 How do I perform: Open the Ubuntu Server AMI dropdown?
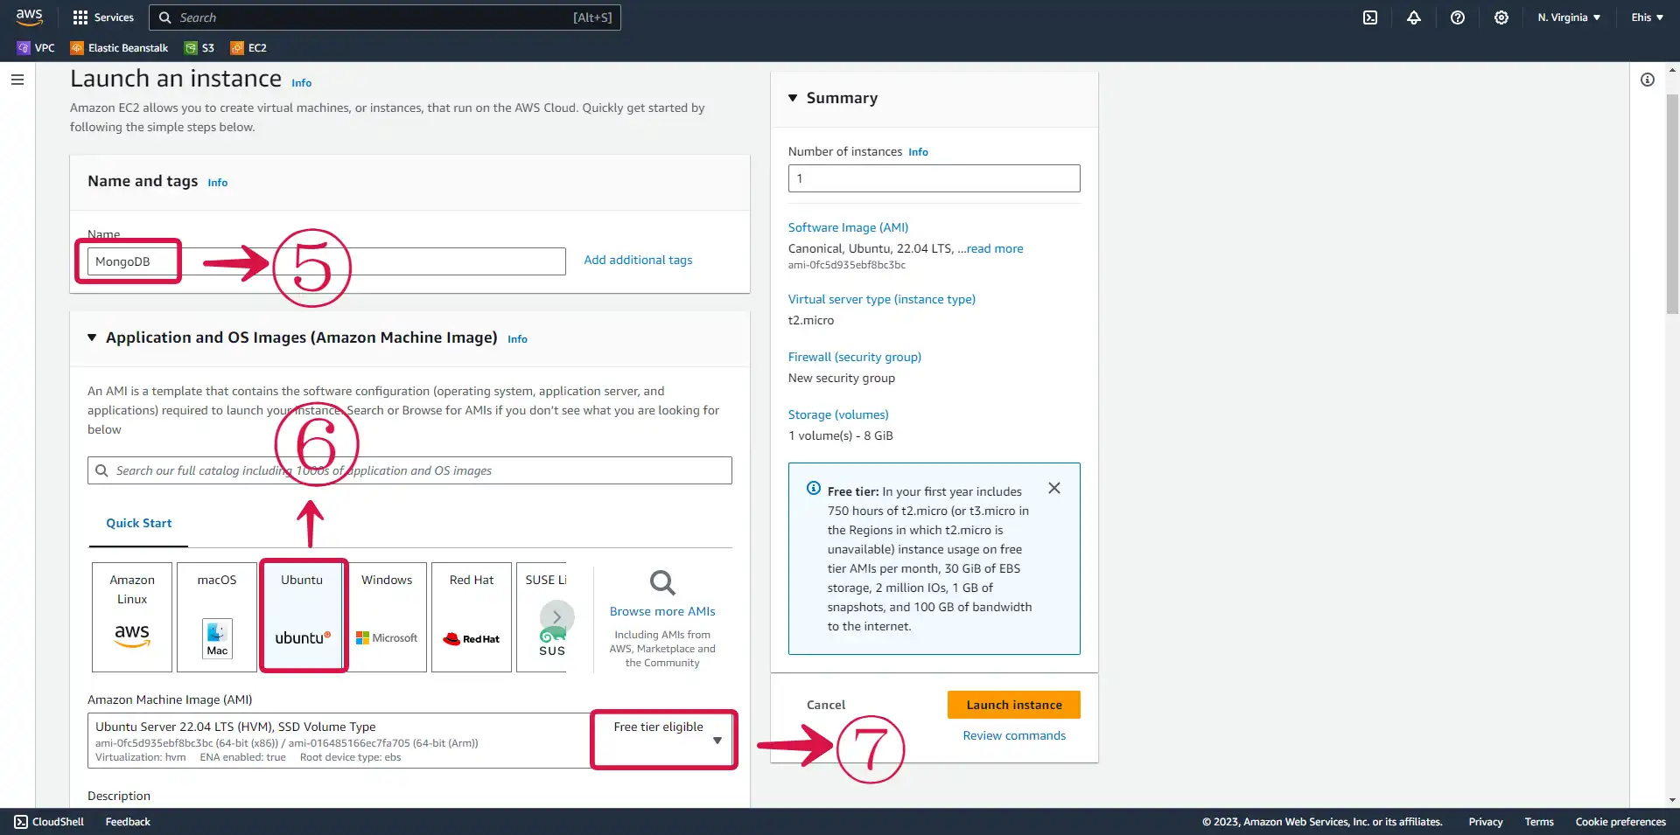[411, 741]
